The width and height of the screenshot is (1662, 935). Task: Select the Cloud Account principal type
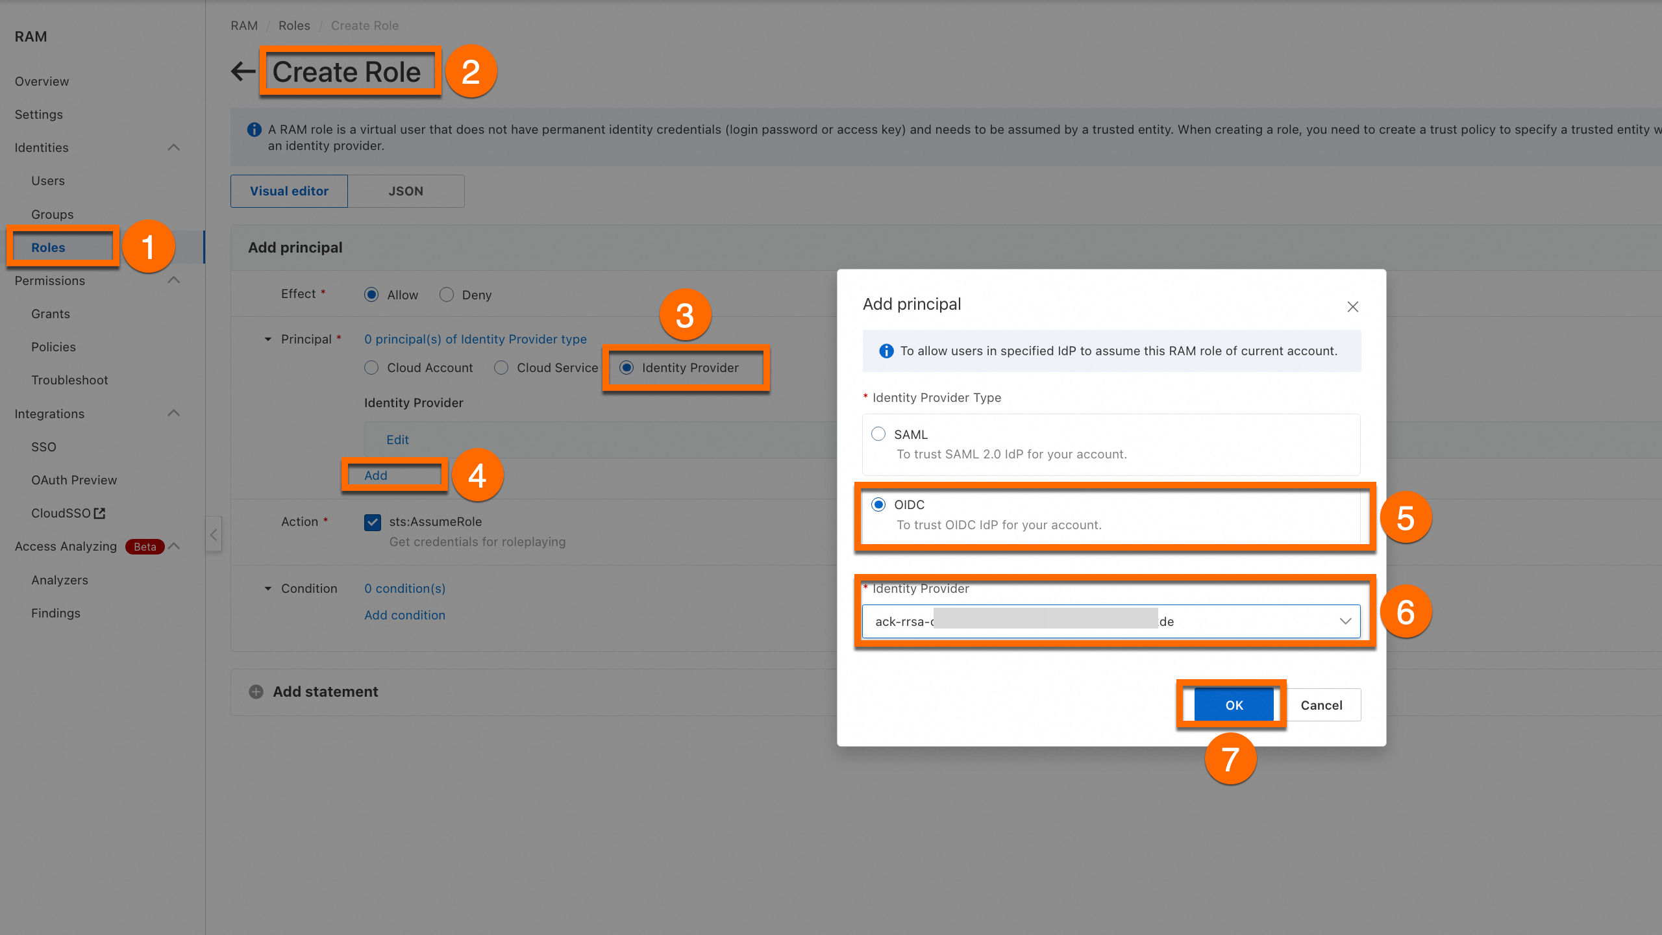(371, 368)
